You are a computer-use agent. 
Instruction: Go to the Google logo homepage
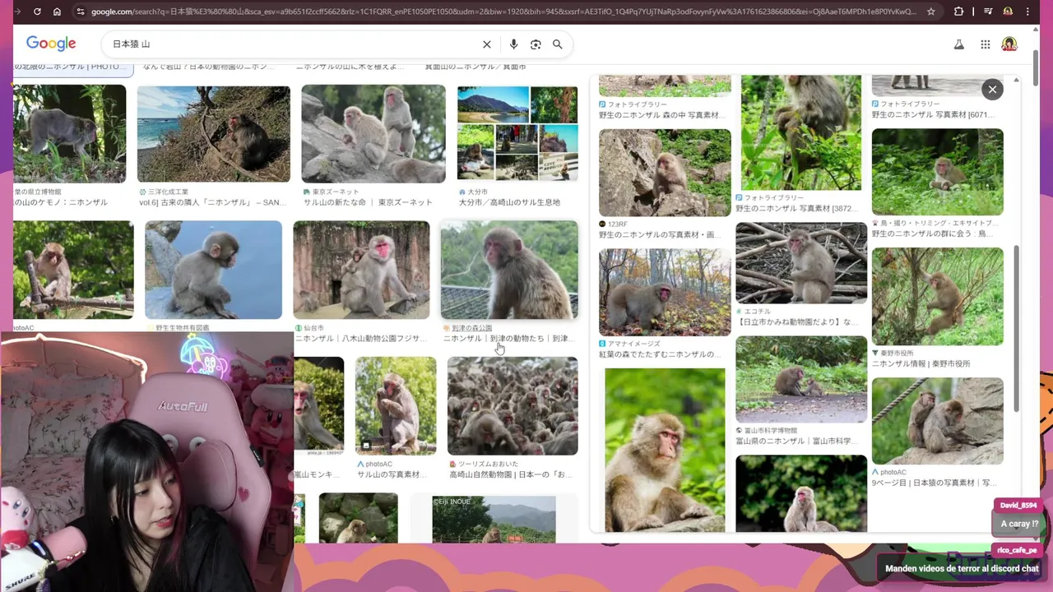click(51, 44)
